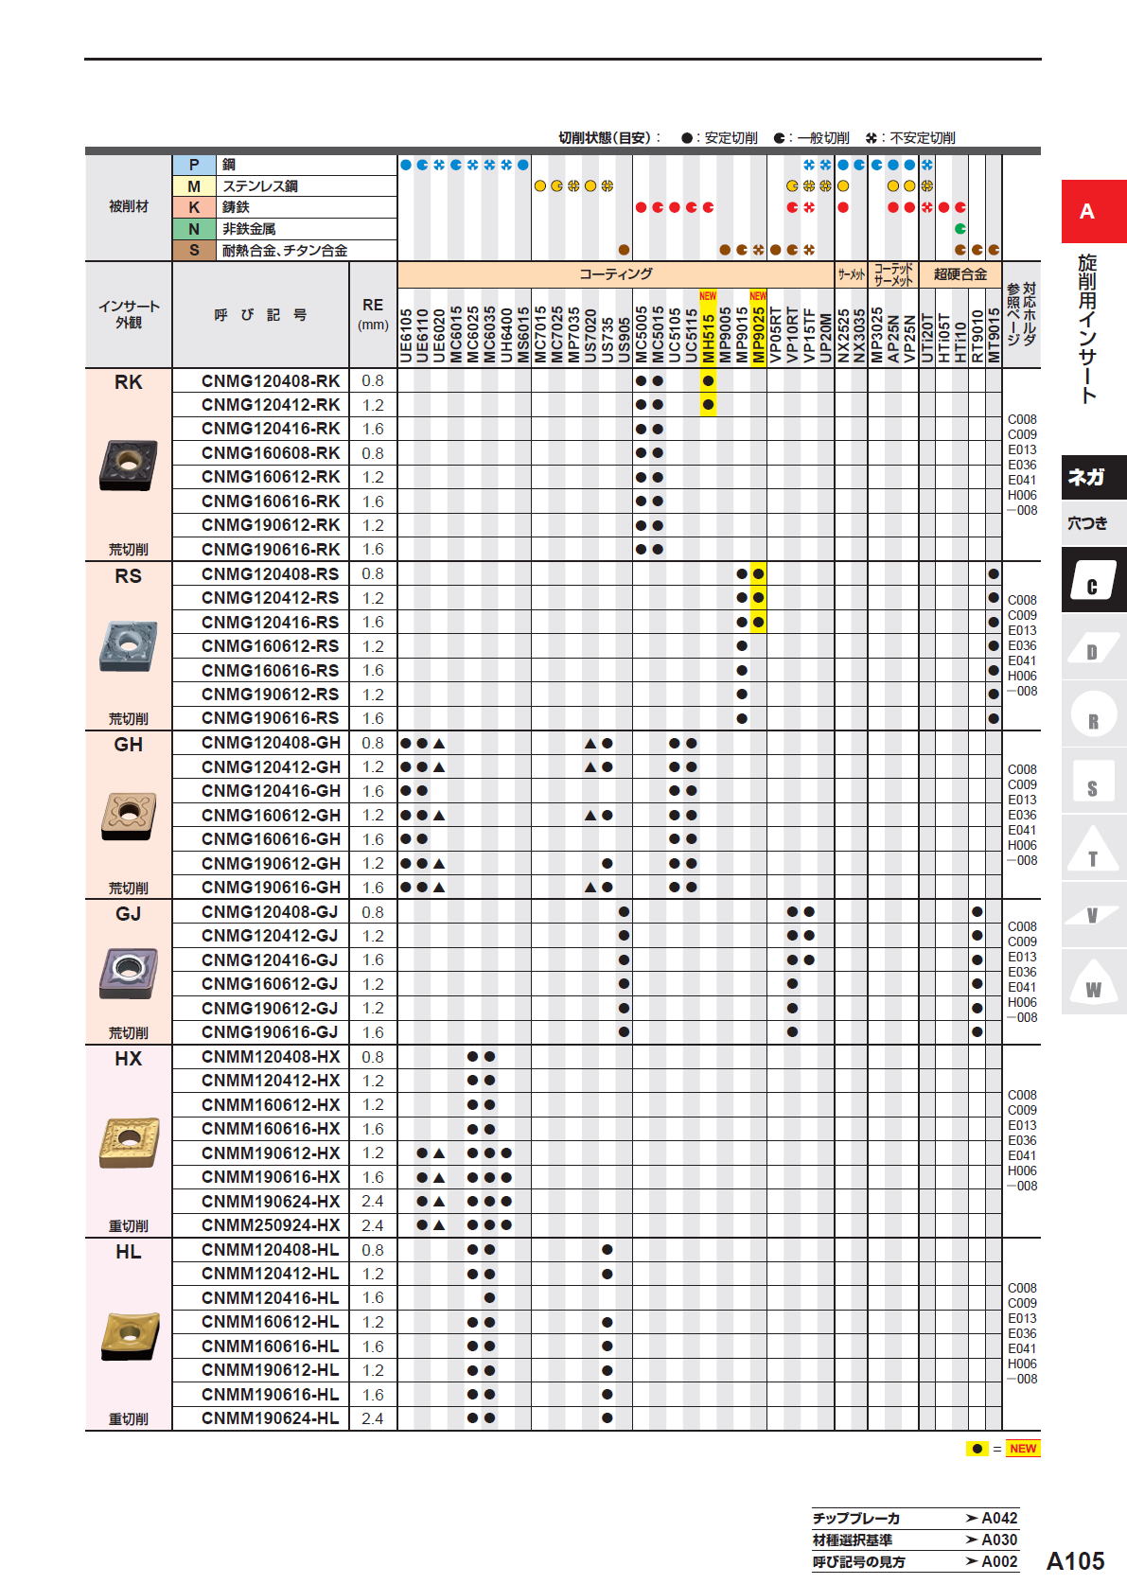The image size is (1127, 1584).
Task: Click the HX chipbreaker insert image
Action: tap(129, 1142)
